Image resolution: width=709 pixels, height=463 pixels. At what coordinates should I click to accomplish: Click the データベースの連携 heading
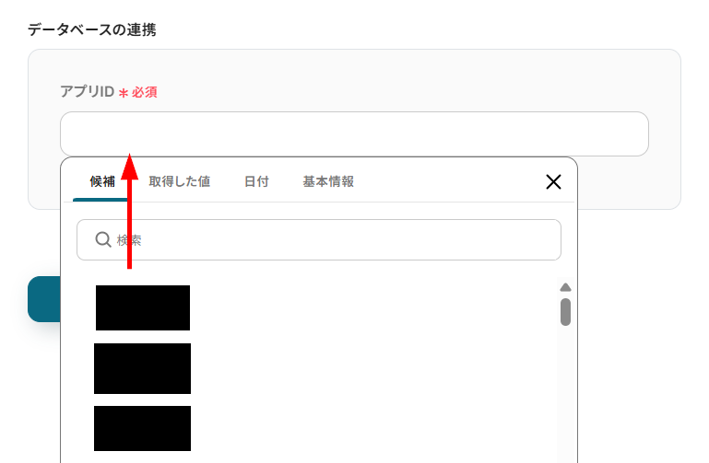(x=92, y=29)
